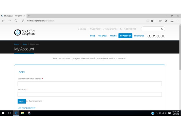Go back using browser back arrow
This screenshot has height=129, width=181.
[x=3, y=21]
